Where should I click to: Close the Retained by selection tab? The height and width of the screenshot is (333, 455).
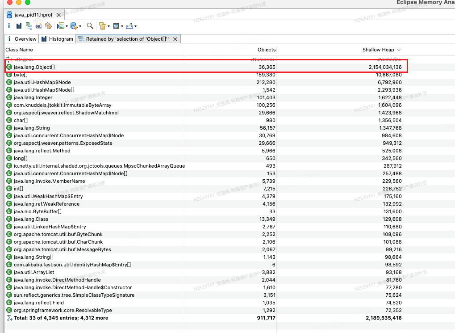click(175, 39)
